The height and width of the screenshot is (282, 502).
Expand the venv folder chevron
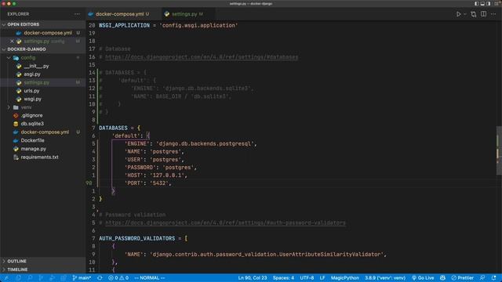tap(9, 107)
